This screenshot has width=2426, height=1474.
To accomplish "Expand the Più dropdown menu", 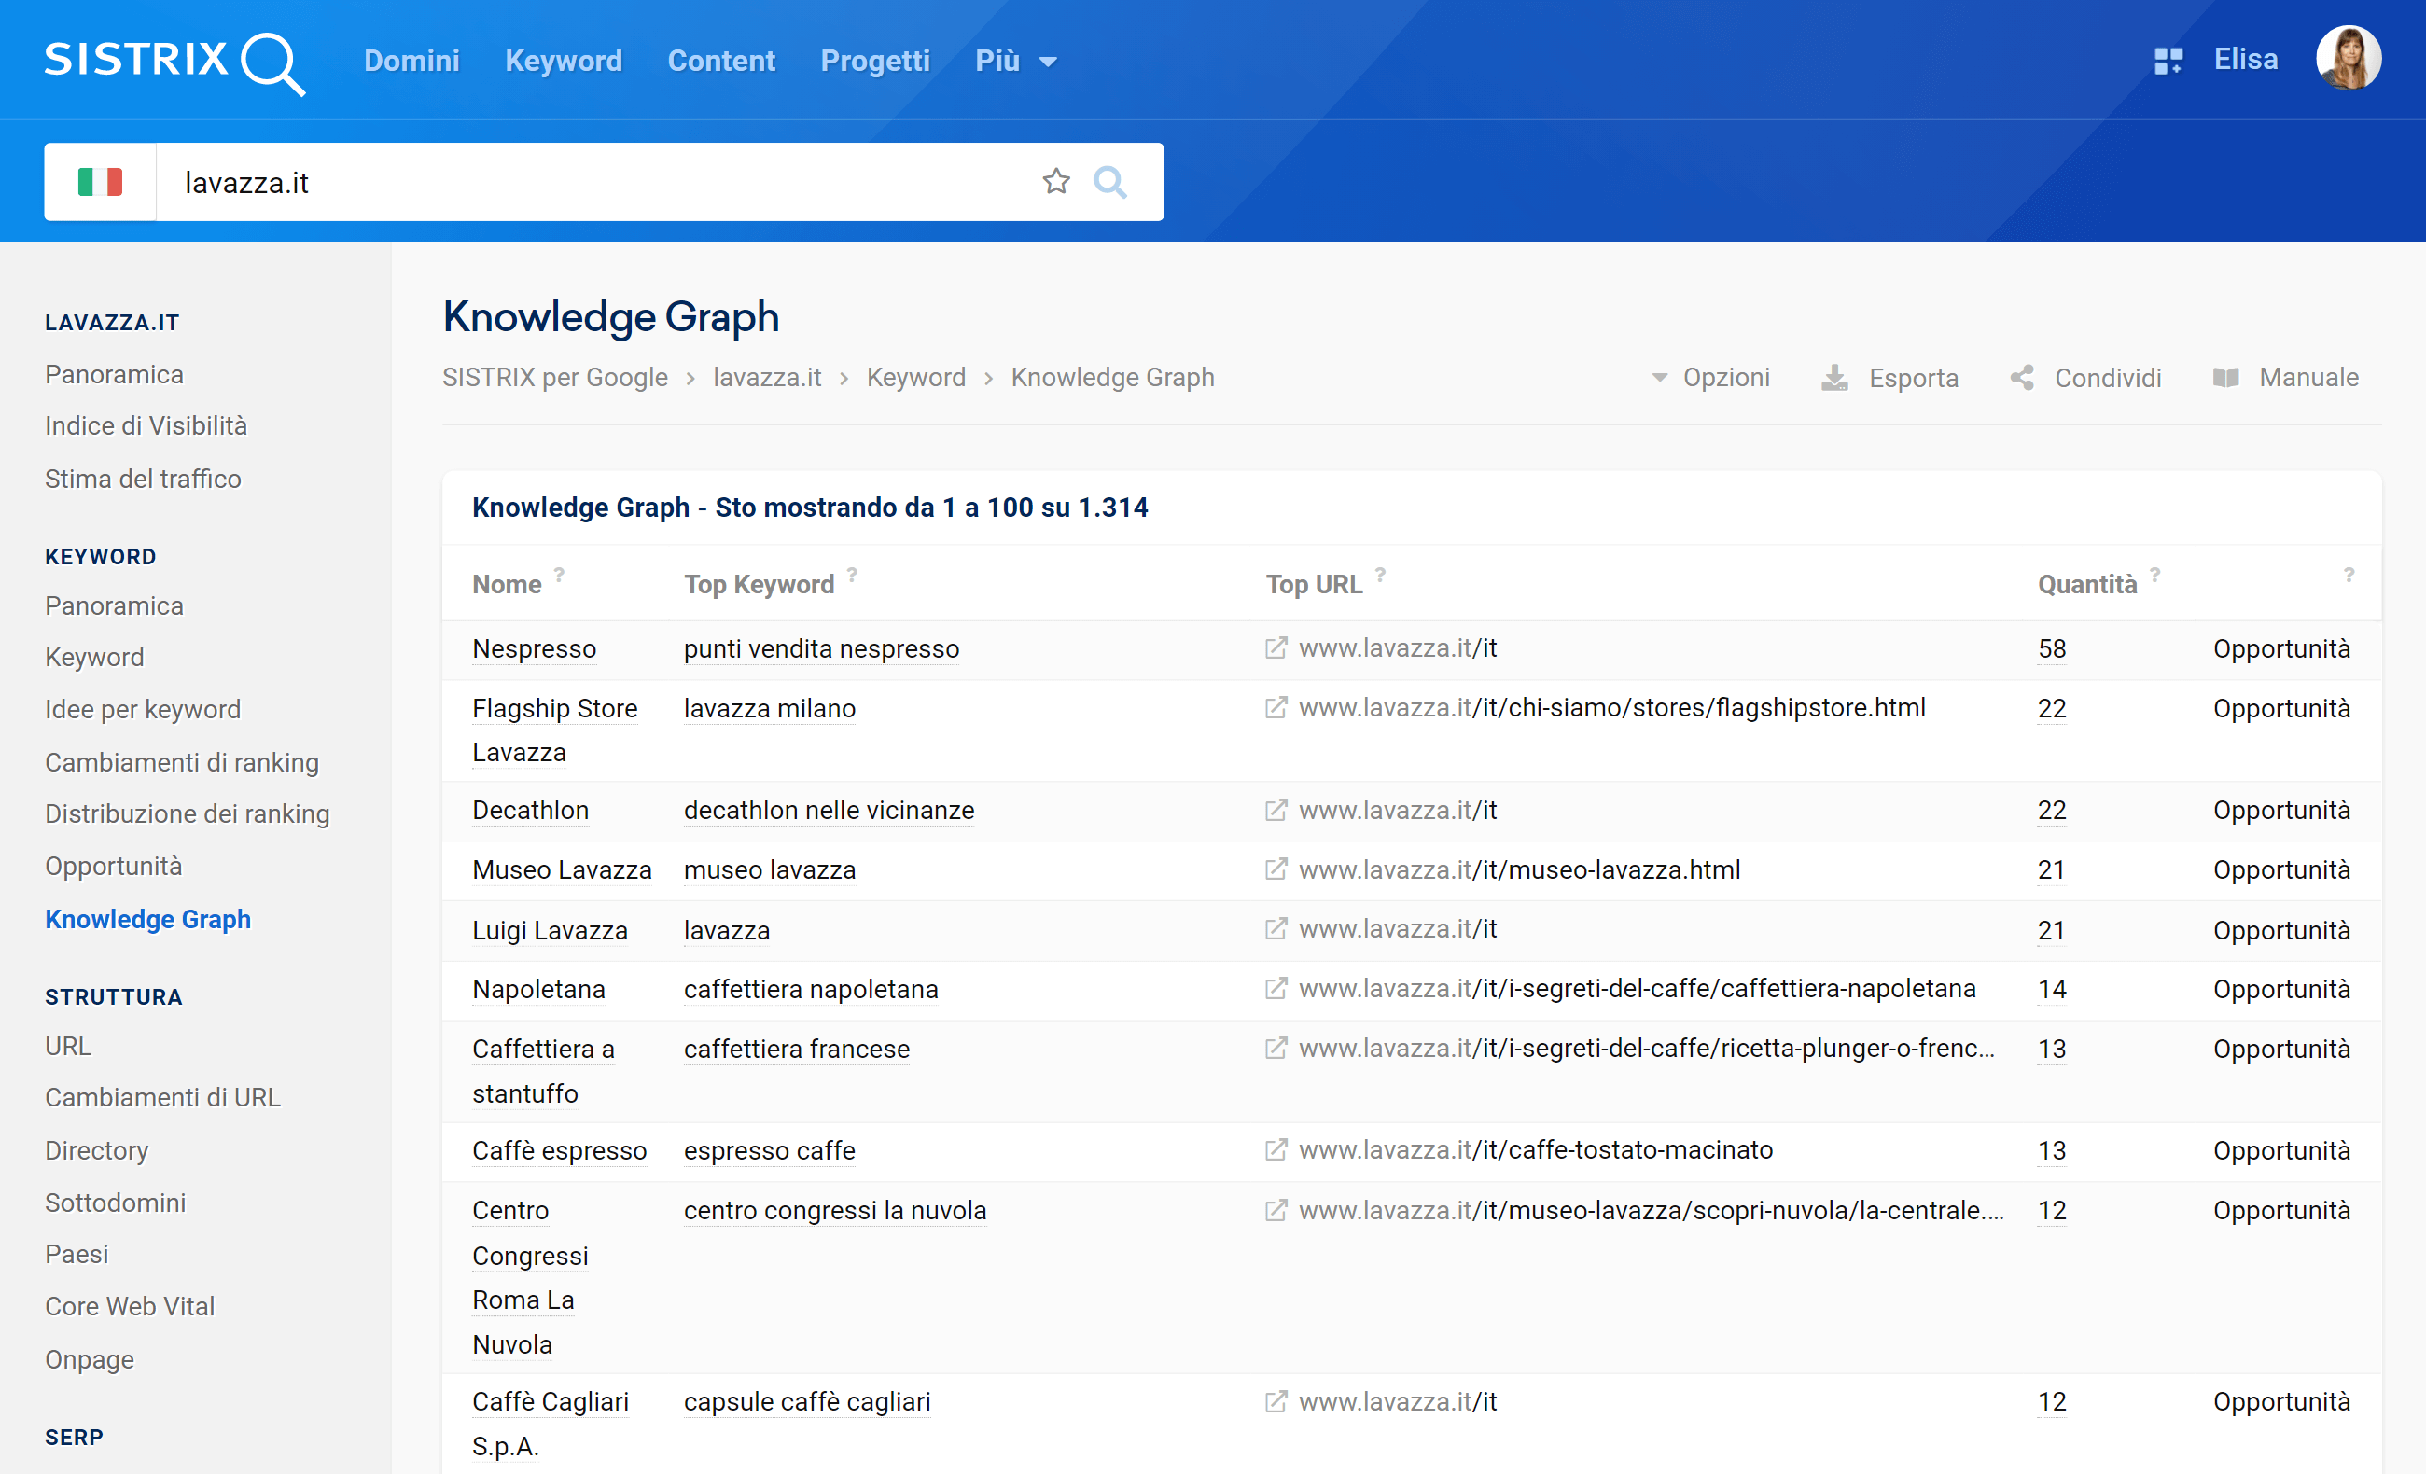I will pos(1012,61).
